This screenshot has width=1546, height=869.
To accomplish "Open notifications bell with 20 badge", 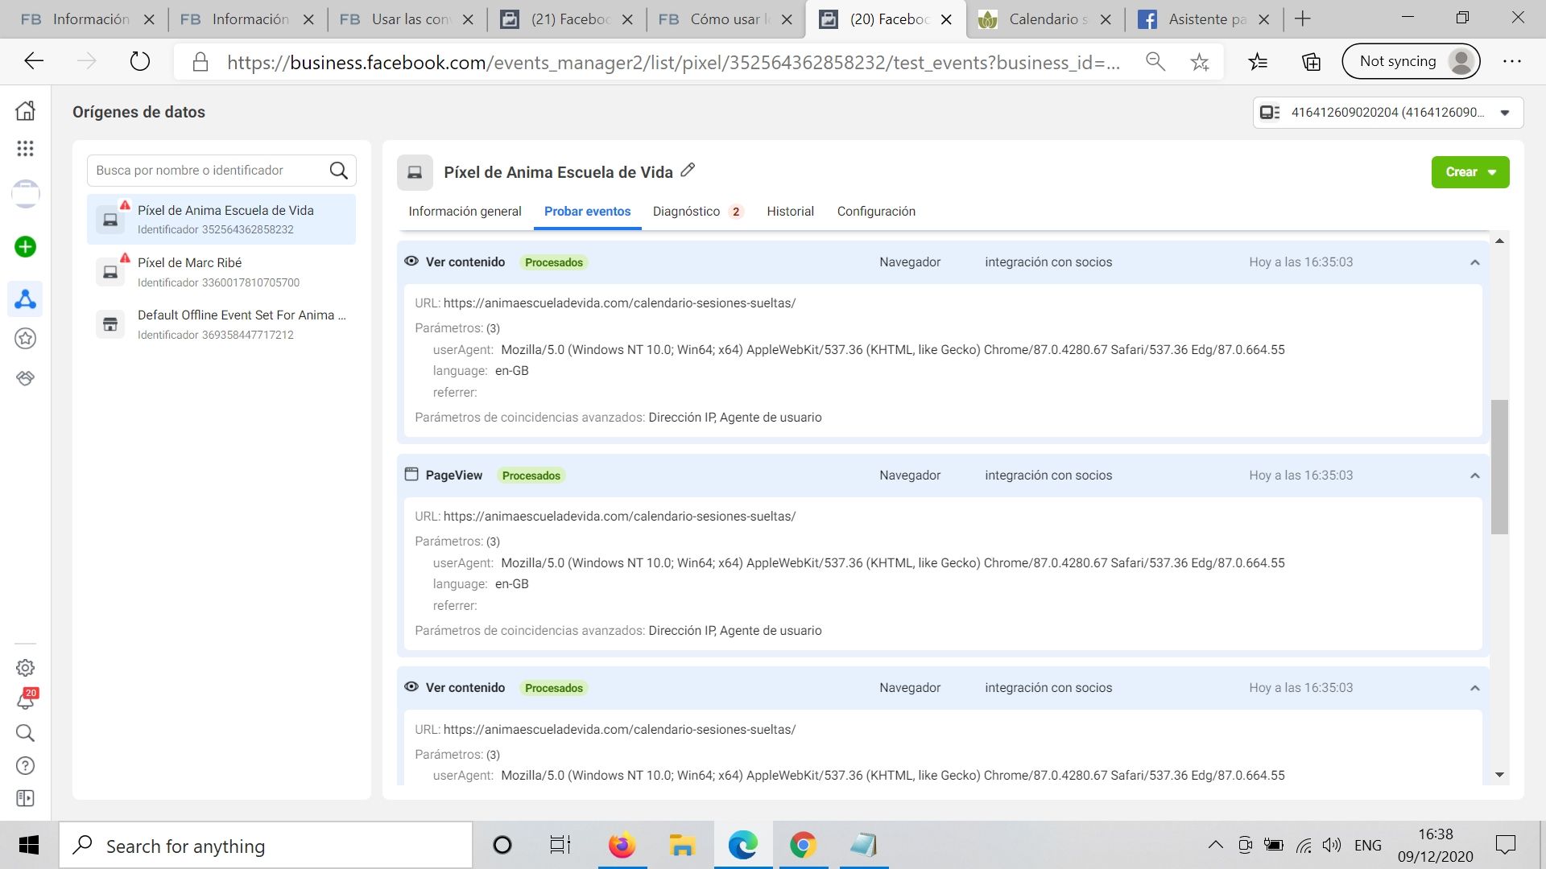I will 26,699.
